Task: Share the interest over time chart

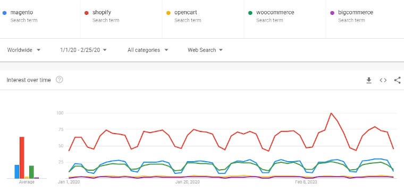Action: click(397, 80)
